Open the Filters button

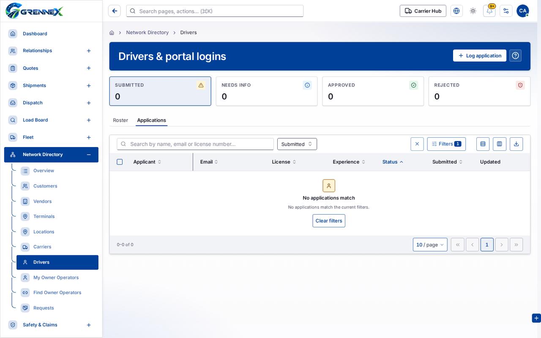coord(446,144)
